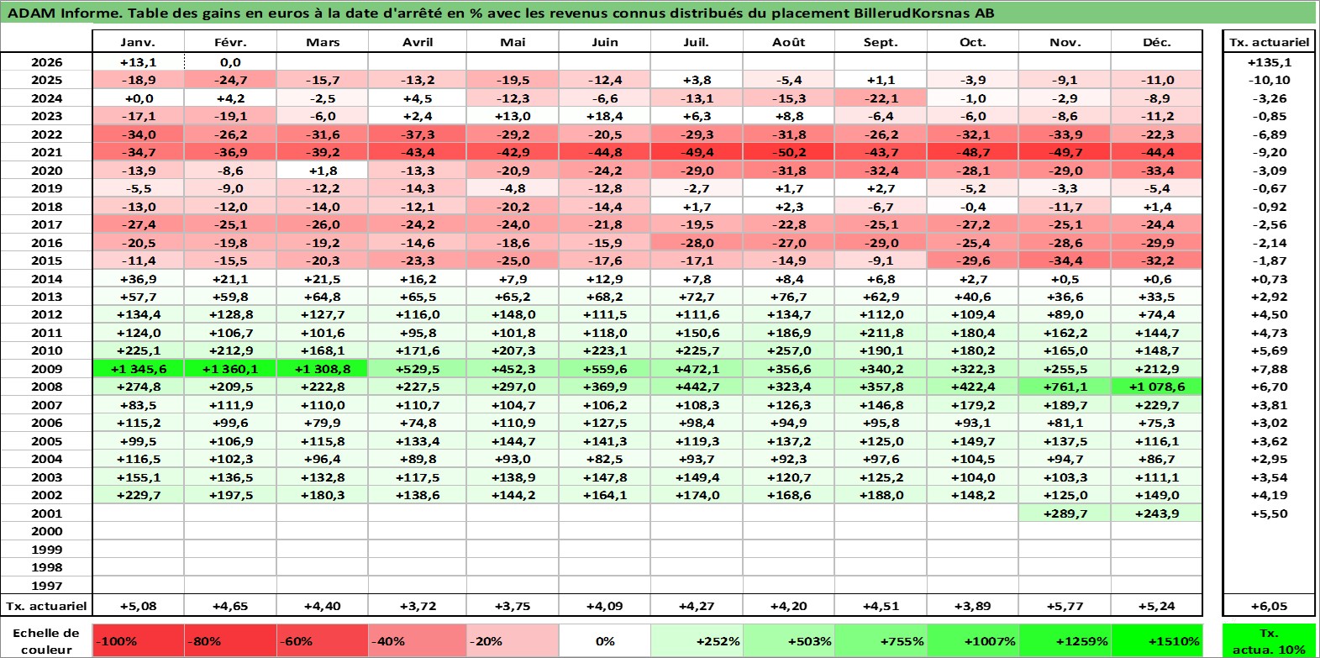Click the 'Tx. actuariel' row label at bottom left

[x=46, y=606]
